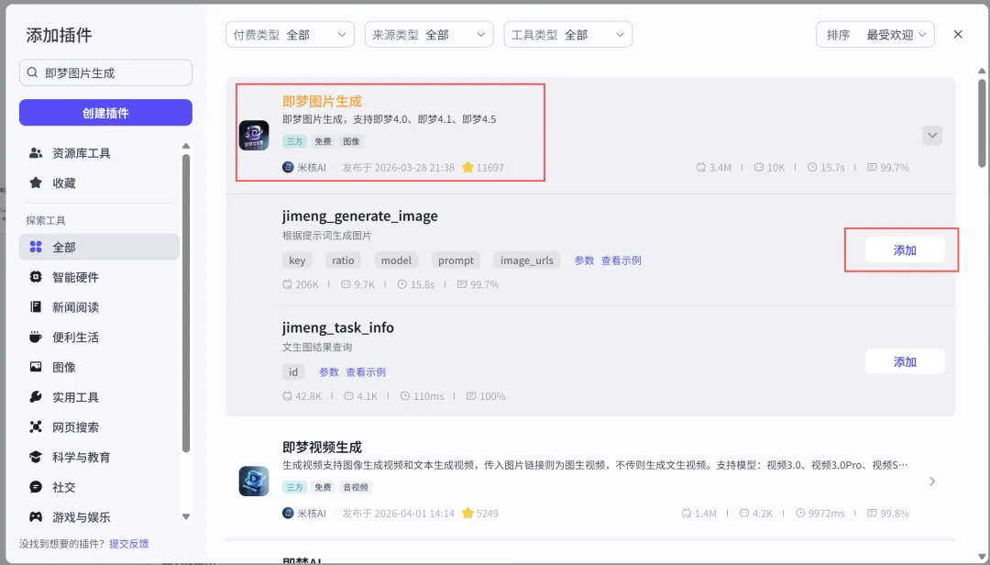990x565 pixels.
Task: Open 参数 for jimeng_task_info
Action: point(328,372)
